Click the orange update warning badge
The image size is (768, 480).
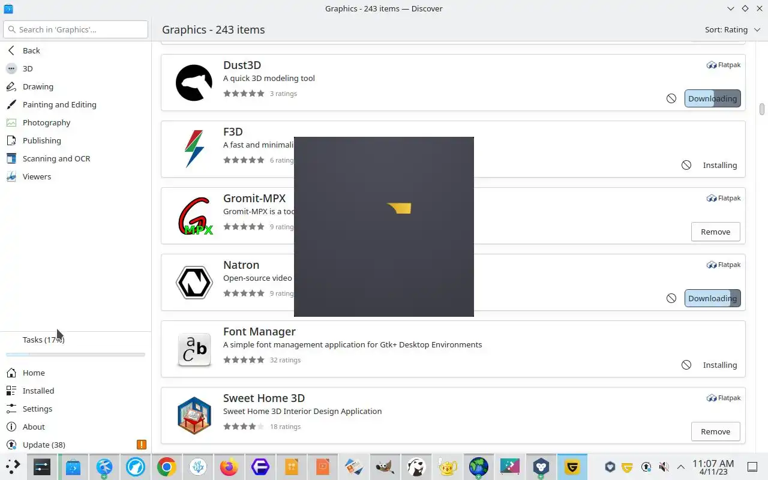[x=141, y=445]
